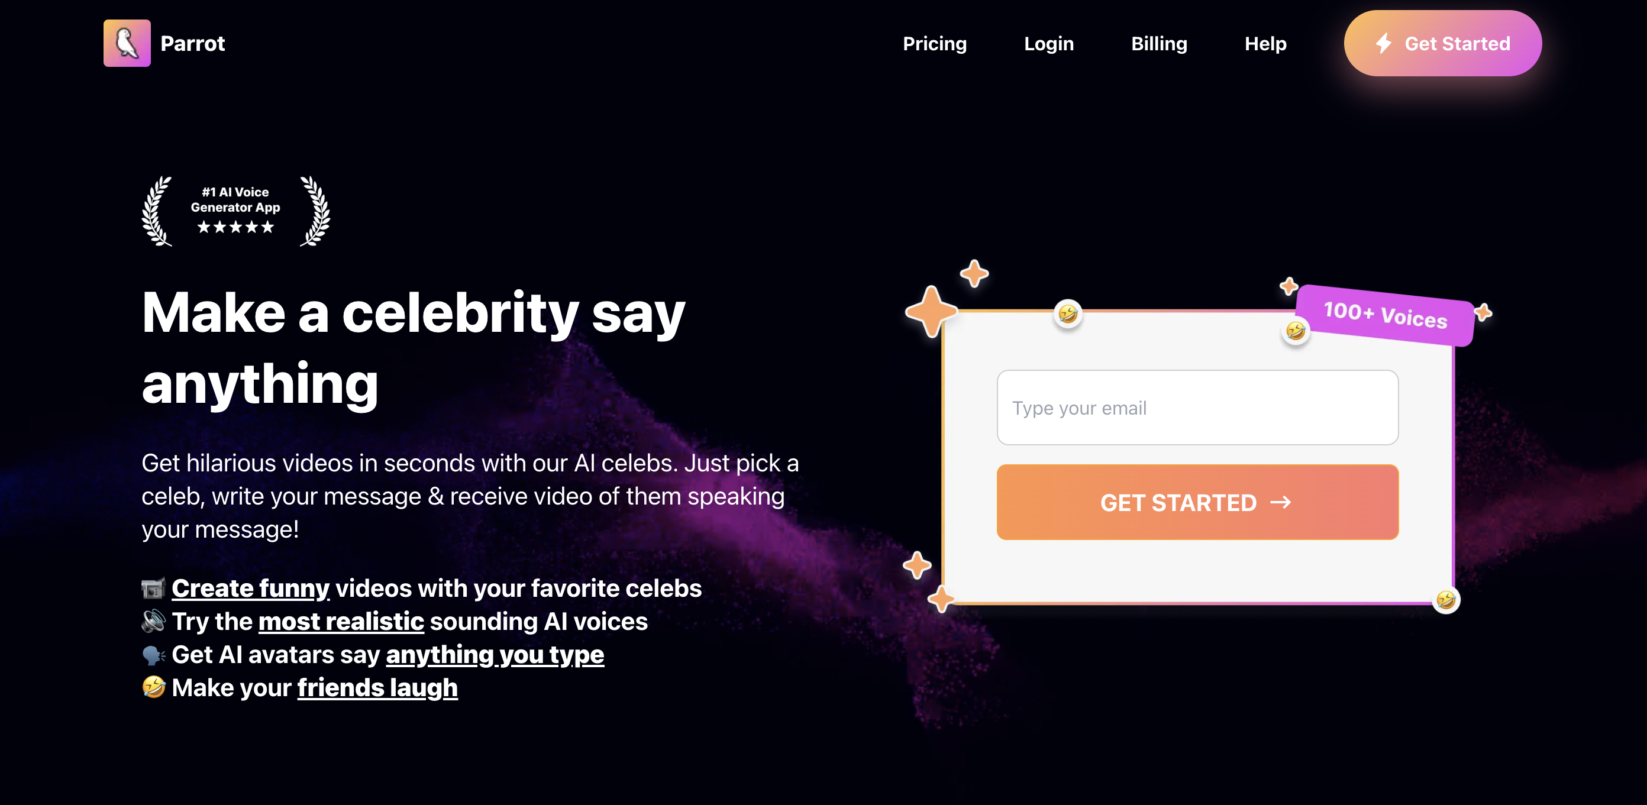Click the five-star rating badge
The width and height of the screenshot is (1647, 805).
pyautogui.click(x=235, y=227)
